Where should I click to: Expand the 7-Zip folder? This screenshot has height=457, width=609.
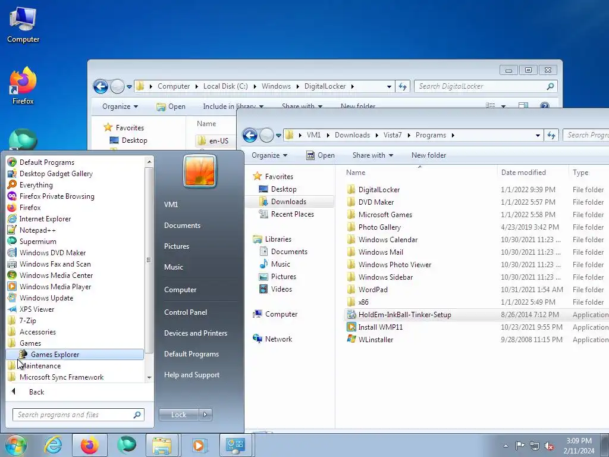click(x=27, y=320)
